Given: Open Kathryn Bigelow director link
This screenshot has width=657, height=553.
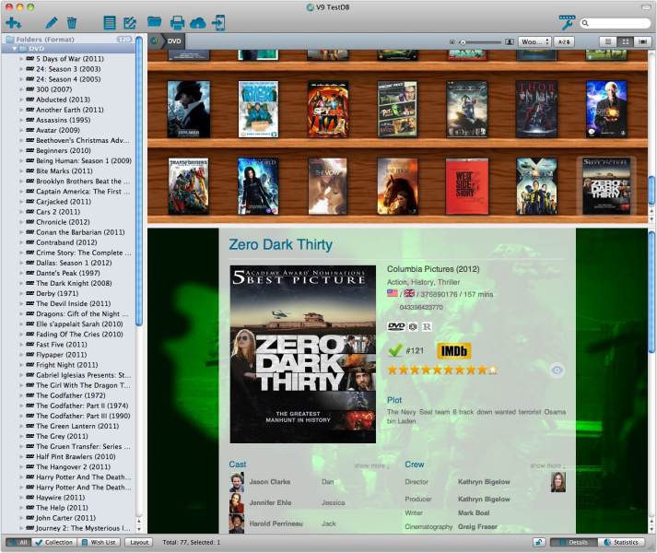Looking at the screenshot, I should pos(484,482).
